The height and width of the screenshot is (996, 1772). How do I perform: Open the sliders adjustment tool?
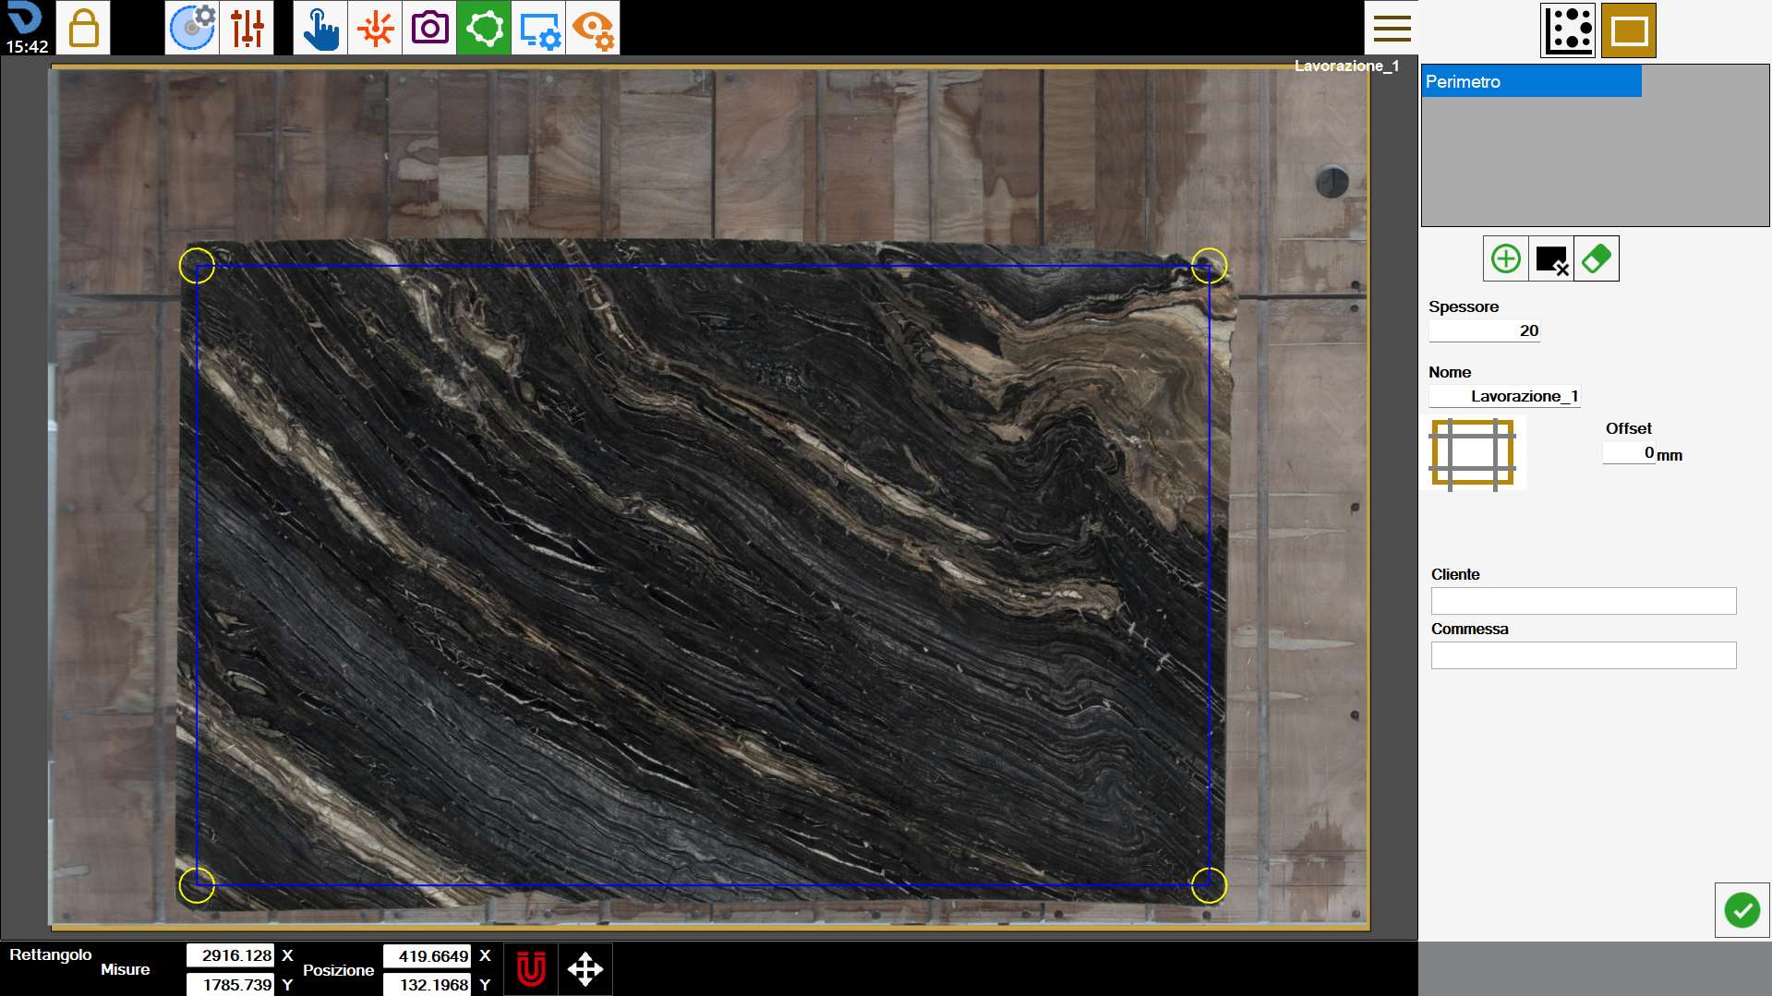click(247, 28)
